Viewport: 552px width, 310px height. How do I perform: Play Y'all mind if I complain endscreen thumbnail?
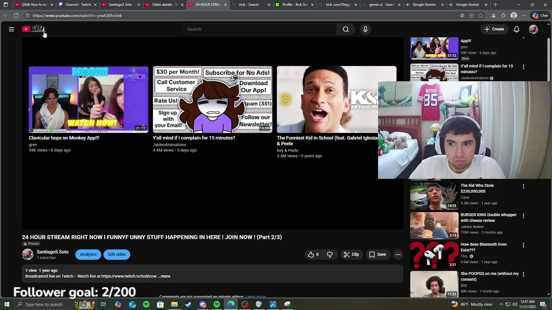213,99
